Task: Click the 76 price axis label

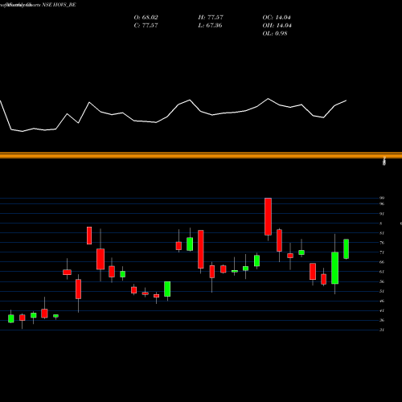Action: pos(382,243)
